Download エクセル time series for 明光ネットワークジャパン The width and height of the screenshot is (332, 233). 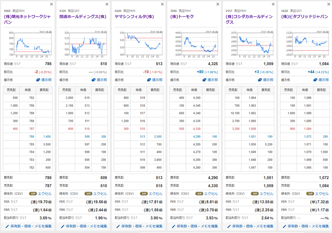[x=45, y=194]
